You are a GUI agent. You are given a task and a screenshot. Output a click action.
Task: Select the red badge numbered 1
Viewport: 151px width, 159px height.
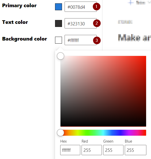[x=96, y=7]
